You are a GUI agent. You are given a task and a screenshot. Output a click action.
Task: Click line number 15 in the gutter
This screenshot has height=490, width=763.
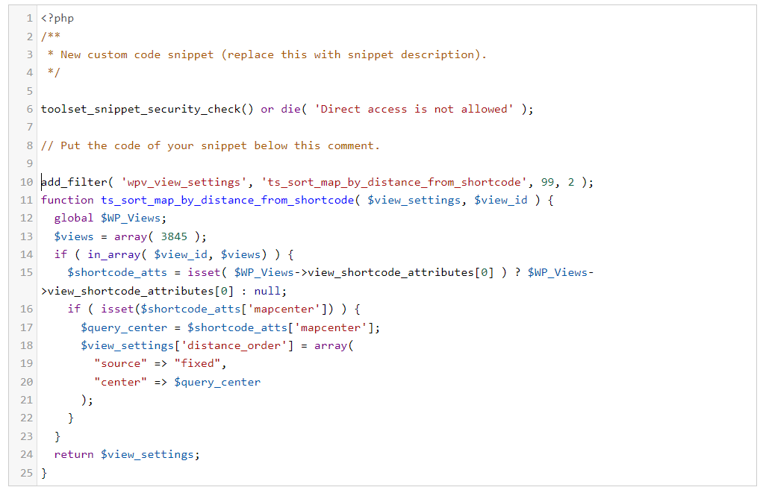click(x=27, y=273)
